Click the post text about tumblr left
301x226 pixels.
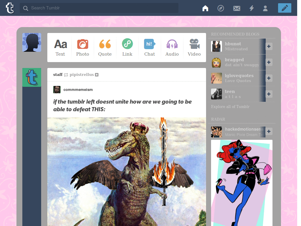click(x=122, y=106)
